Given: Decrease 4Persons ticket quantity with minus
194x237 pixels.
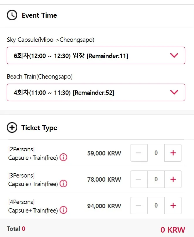Looking at the screenshot, I should (139, 205).
